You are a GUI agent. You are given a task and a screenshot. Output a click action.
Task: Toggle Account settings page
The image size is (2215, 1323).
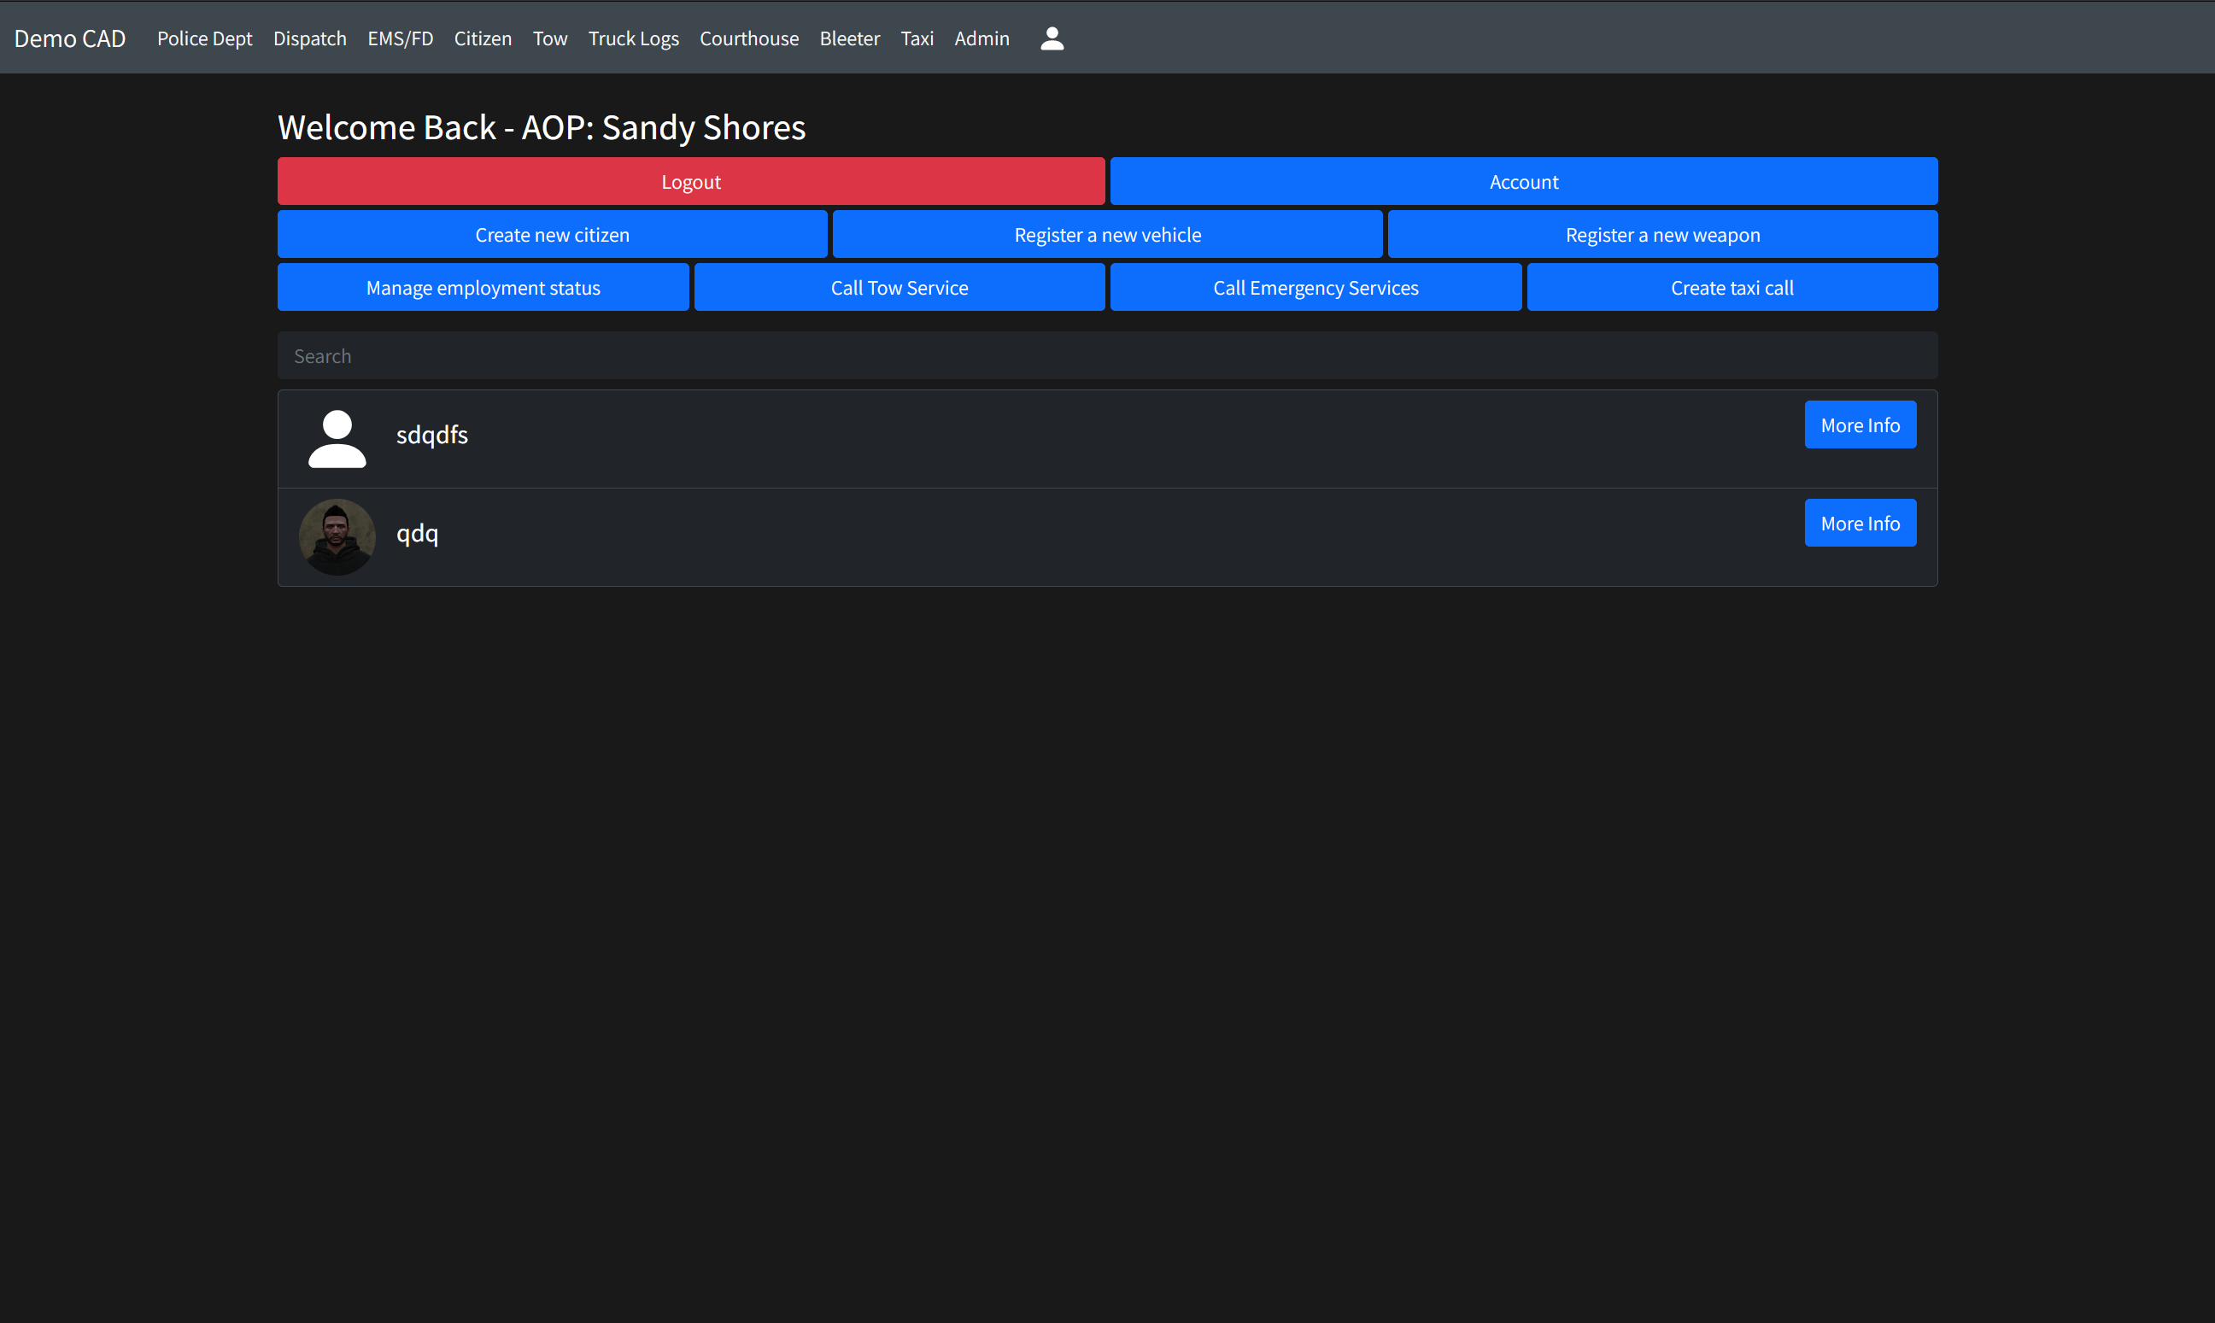coord(1523,181)
